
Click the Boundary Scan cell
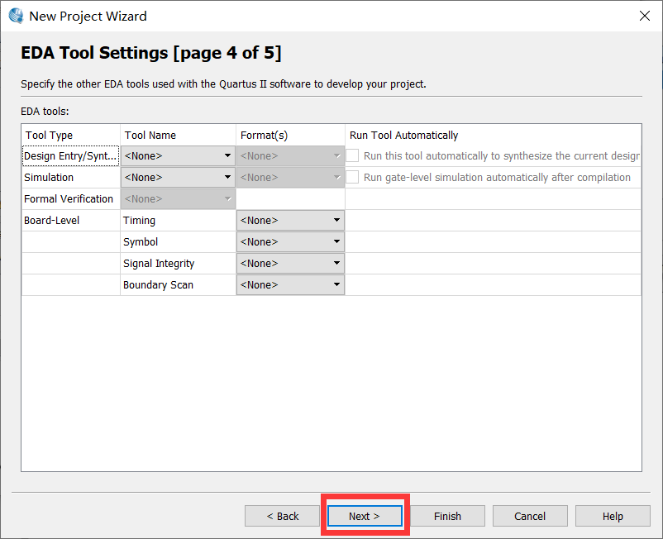pos(178,285)
